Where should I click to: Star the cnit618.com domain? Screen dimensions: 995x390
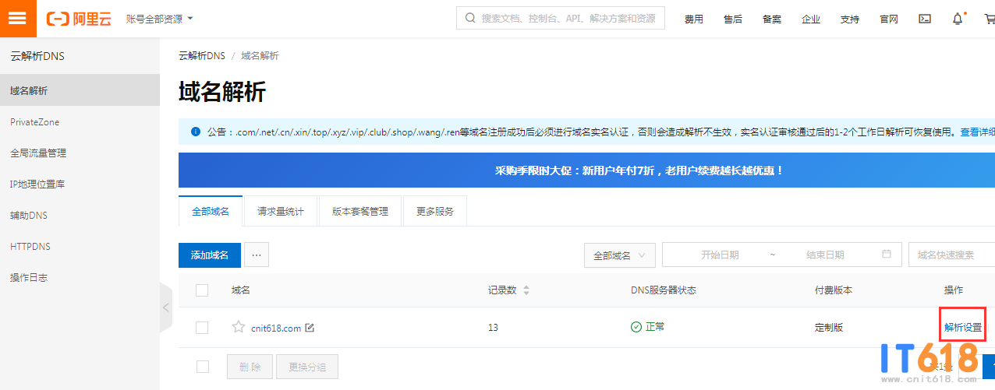pos(239,327)
